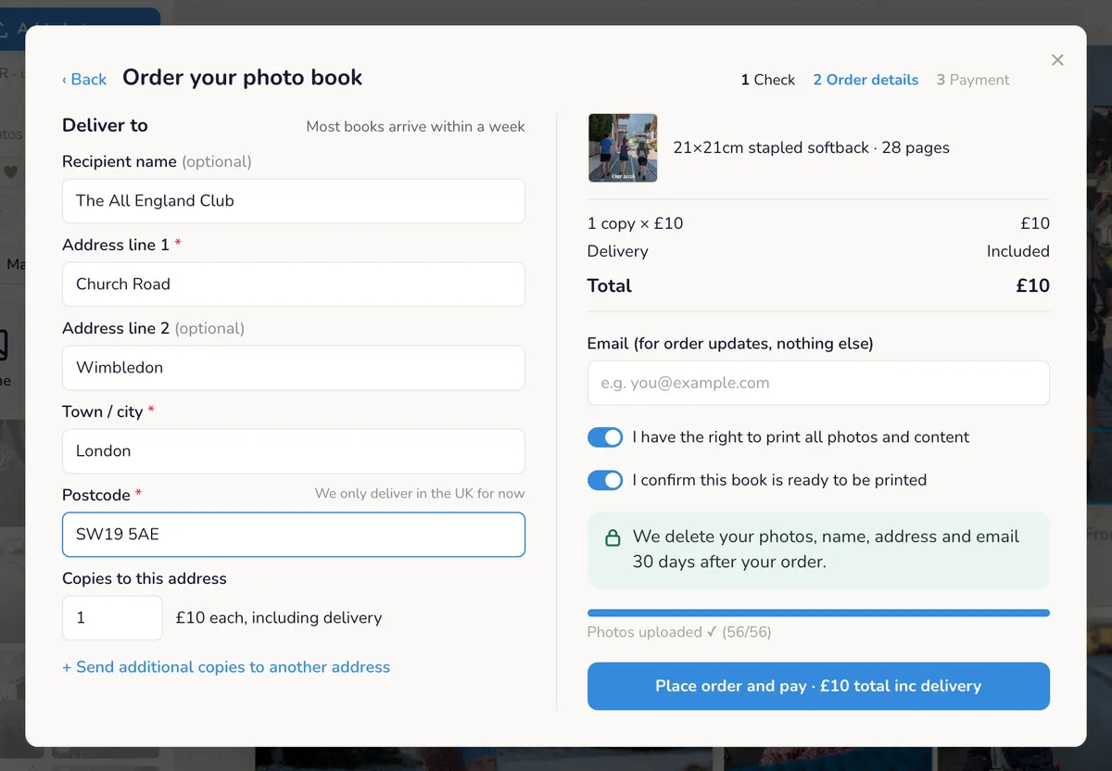Toggle the right to print photos switch

(x=605, y=437)
